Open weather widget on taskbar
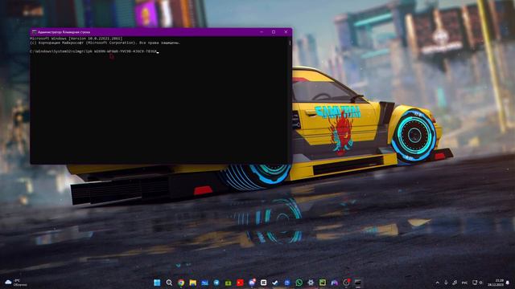This screenshot has height=289, width=515. tap(16, 283)
